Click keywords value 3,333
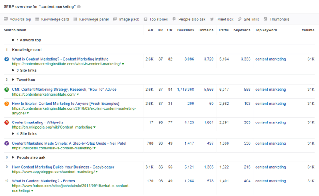Viewport: 319px width, 196px height. coord(246,59)
